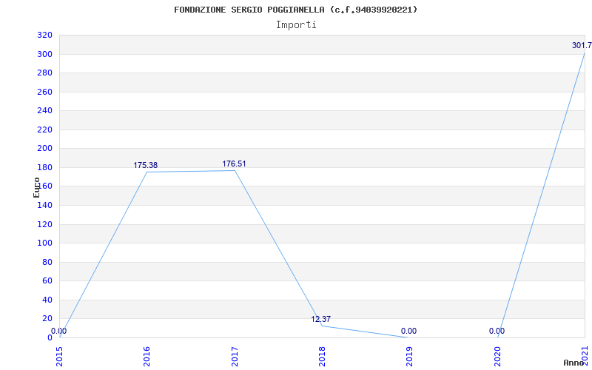Click the 220 y-axis tick label
The height and width of the screenshot is (370, 592).
[44, 130]
